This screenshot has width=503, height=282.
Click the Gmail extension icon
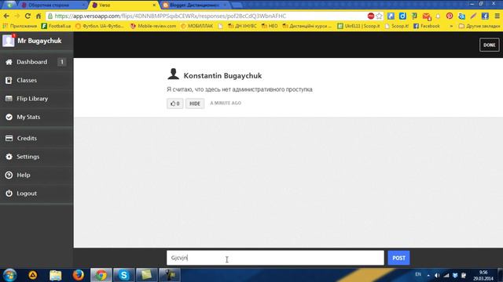coord(426,16)
